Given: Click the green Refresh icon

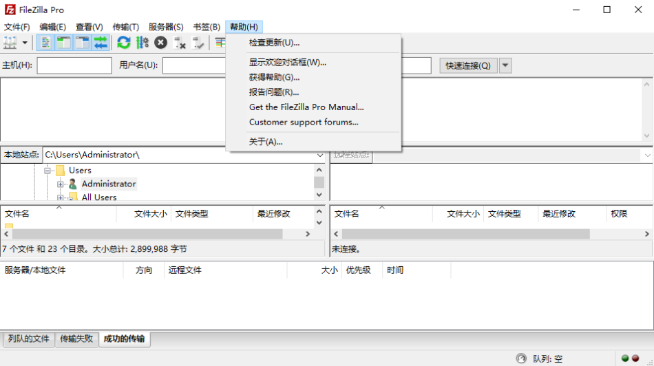Looking at the screenshot, I should pos(124,43).
